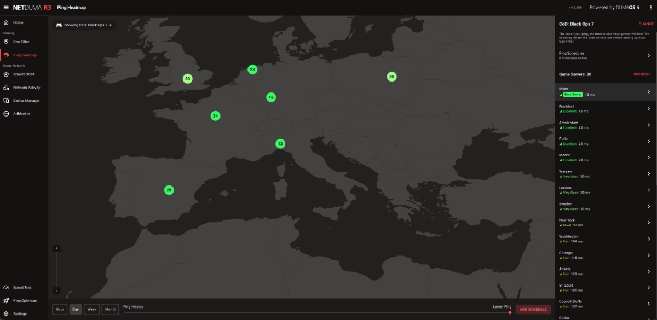Open Settings in the sidebar

tap(20, 314)
